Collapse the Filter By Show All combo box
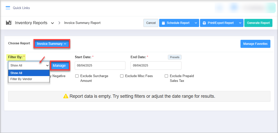This screenshot has width=278, height=133. click(29, 65)
